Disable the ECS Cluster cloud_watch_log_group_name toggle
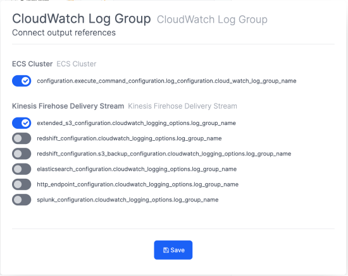The image size is (348, 276). point(22,81)
